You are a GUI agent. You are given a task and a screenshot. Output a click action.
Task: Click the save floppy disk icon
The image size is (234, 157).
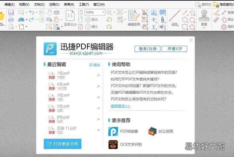point(11,12)
